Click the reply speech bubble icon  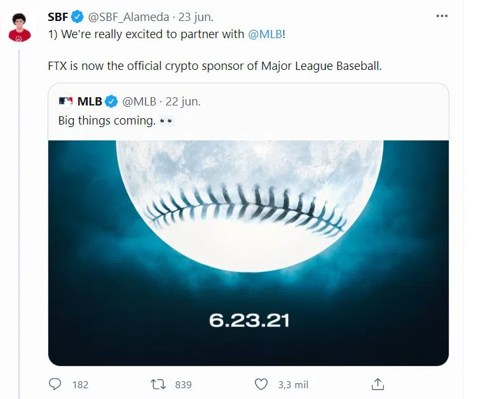pos(56,384)
